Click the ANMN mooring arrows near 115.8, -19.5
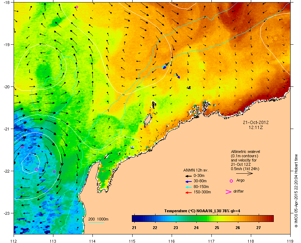This screenshot has height=243, width=301. 166,65
